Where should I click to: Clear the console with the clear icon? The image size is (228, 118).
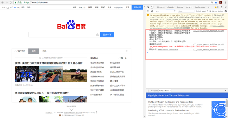pos(152,11)
